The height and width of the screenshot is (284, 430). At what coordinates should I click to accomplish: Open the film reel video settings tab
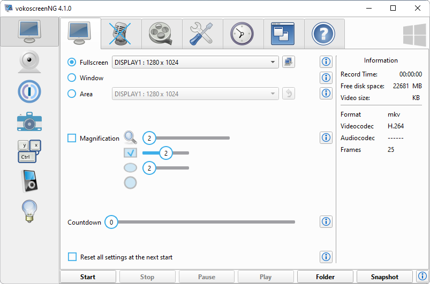point(162,34)
